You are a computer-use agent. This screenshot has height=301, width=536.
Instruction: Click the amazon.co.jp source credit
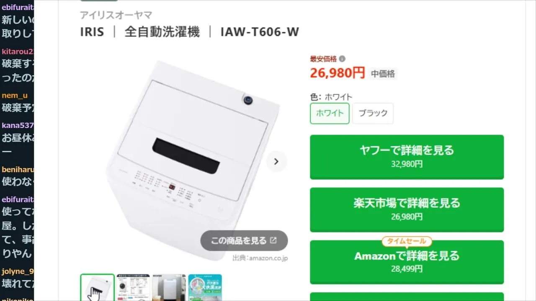click(260, 258)
